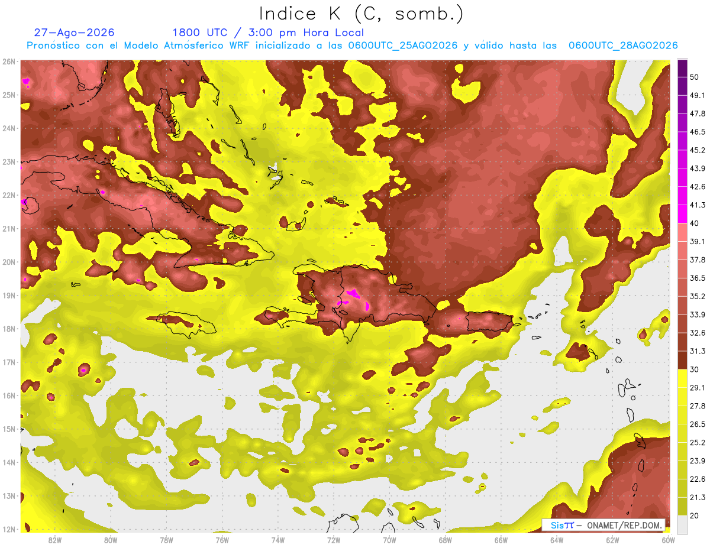Click the '66W' longitude label

pos(501,540)
